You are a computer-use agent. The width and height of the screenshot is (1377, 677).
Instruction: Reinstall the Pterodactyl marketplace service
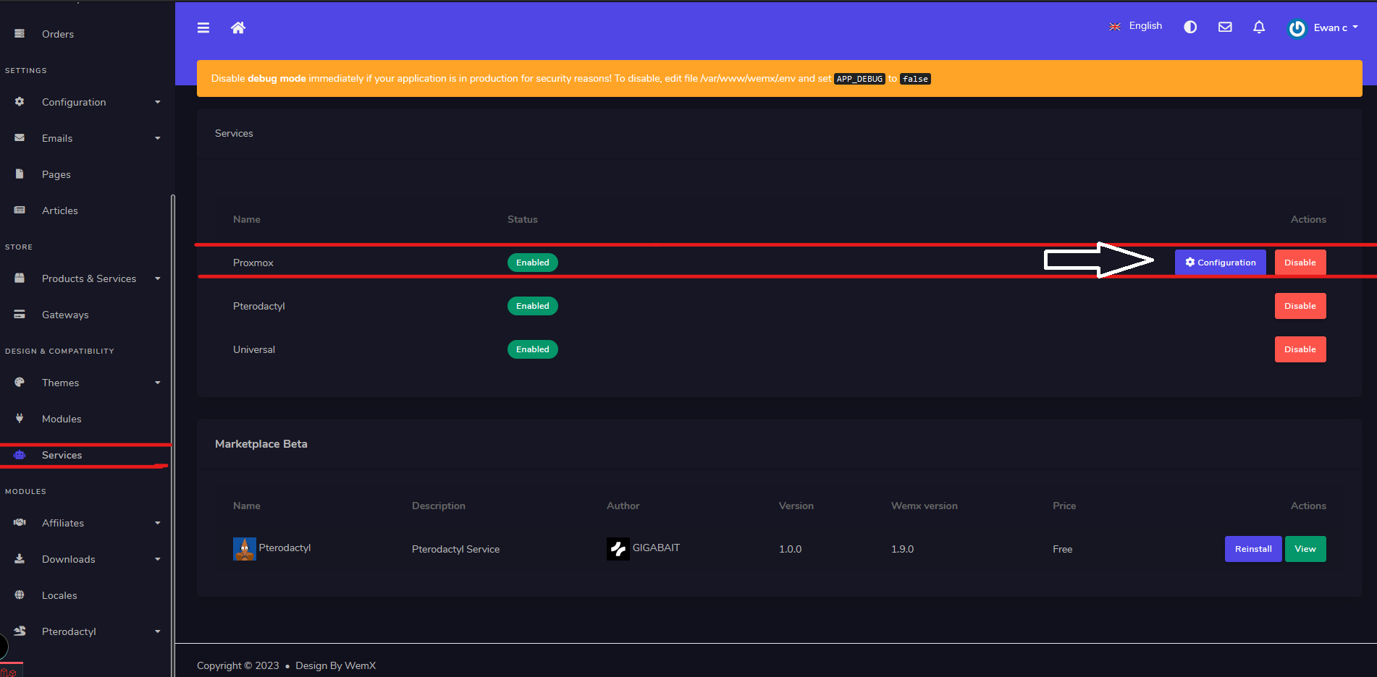[x=1252, y=549]
